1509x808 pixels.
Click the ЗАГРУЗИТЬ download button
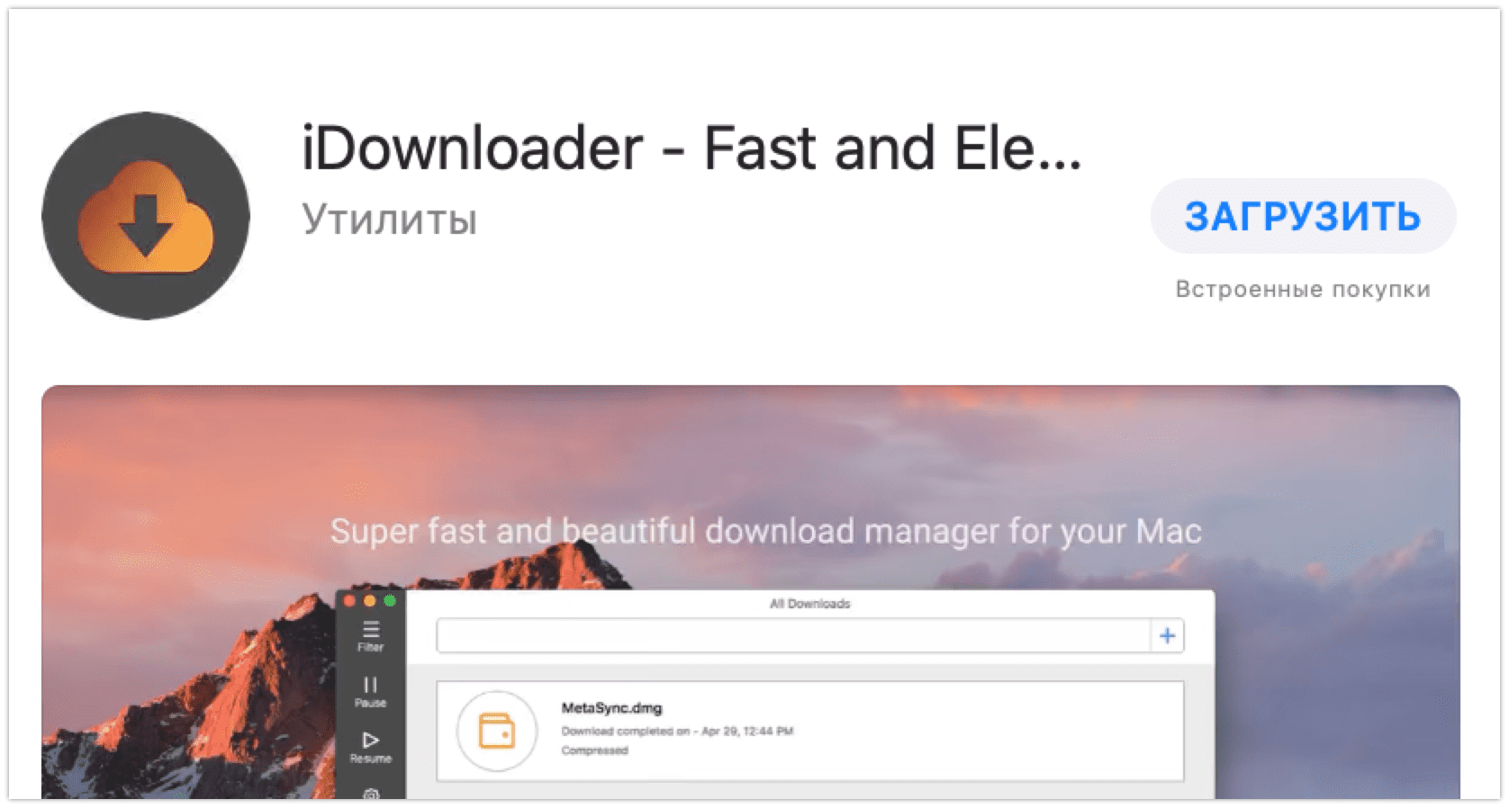(1303, 217)
